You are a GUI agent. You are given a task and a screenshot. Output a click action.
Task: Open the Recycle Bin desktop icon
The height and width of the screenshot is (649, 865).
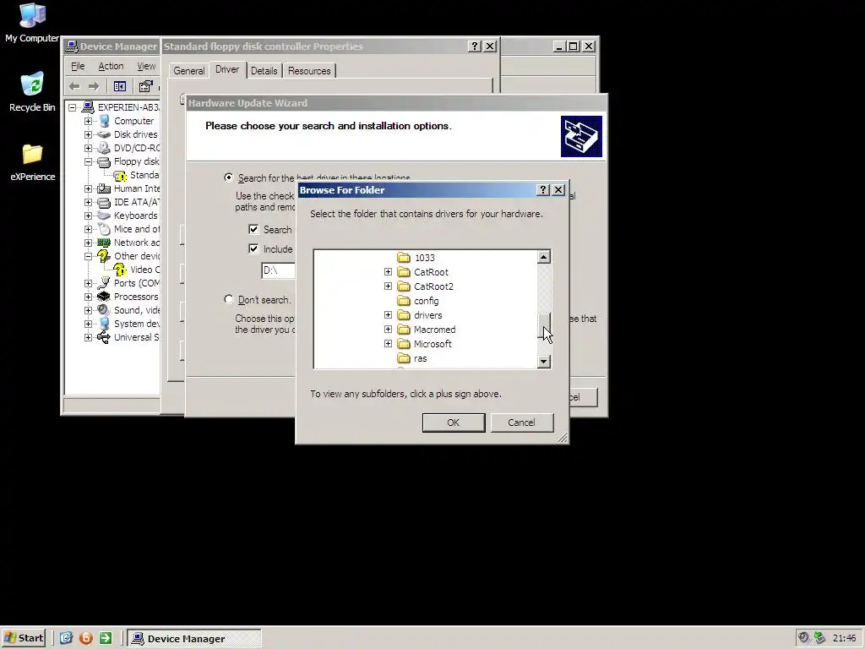coord(32,91)
